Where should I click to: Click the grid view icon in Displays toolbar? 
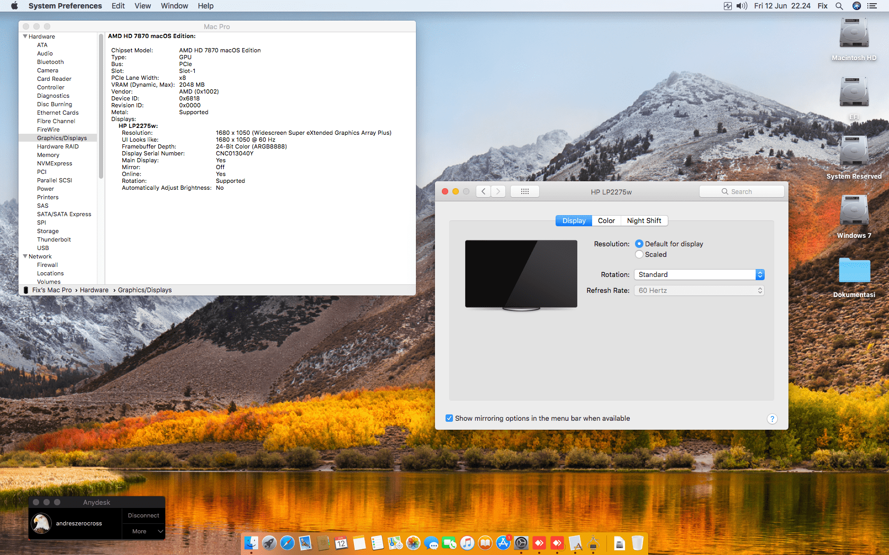coord(524,191)
